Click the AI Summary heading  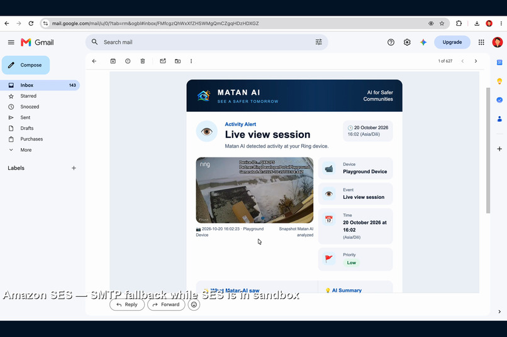click(347, 290)
